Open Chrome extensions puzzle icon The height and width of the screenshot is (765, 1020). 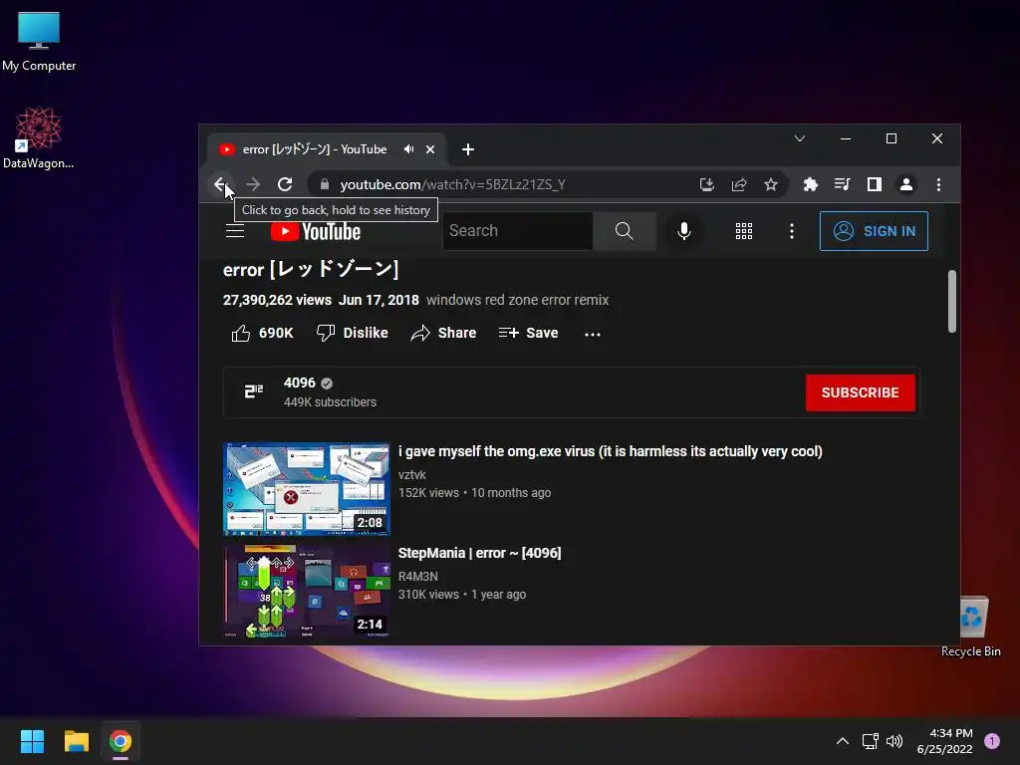pos(811,184)
